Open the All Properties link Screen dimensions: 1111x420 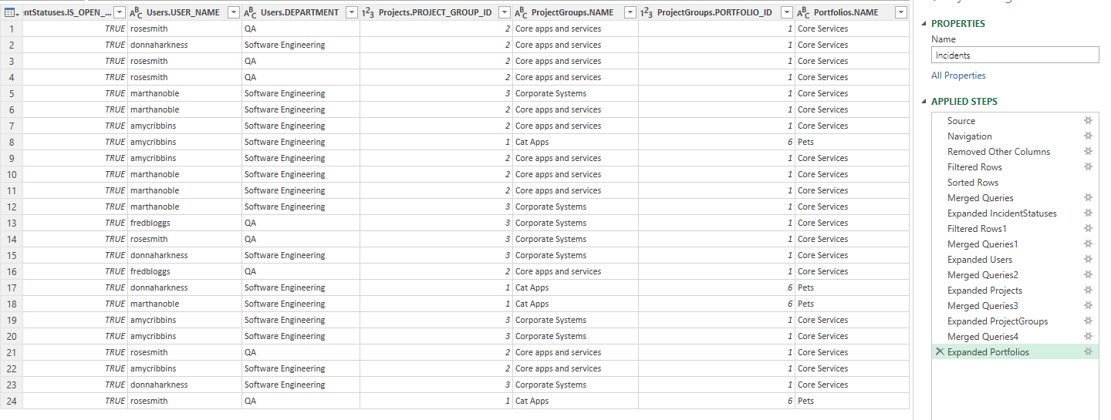pos(958,76)
